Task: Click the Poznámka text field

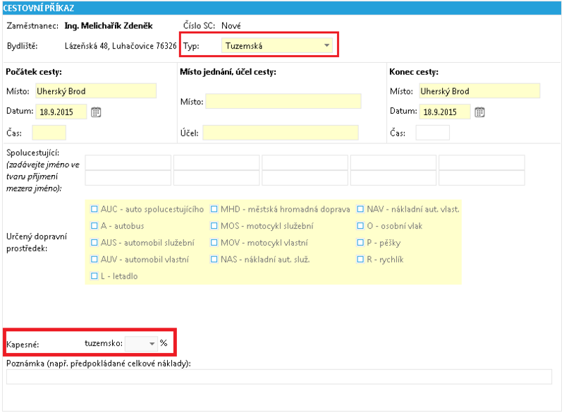Action: click(279, 376)
